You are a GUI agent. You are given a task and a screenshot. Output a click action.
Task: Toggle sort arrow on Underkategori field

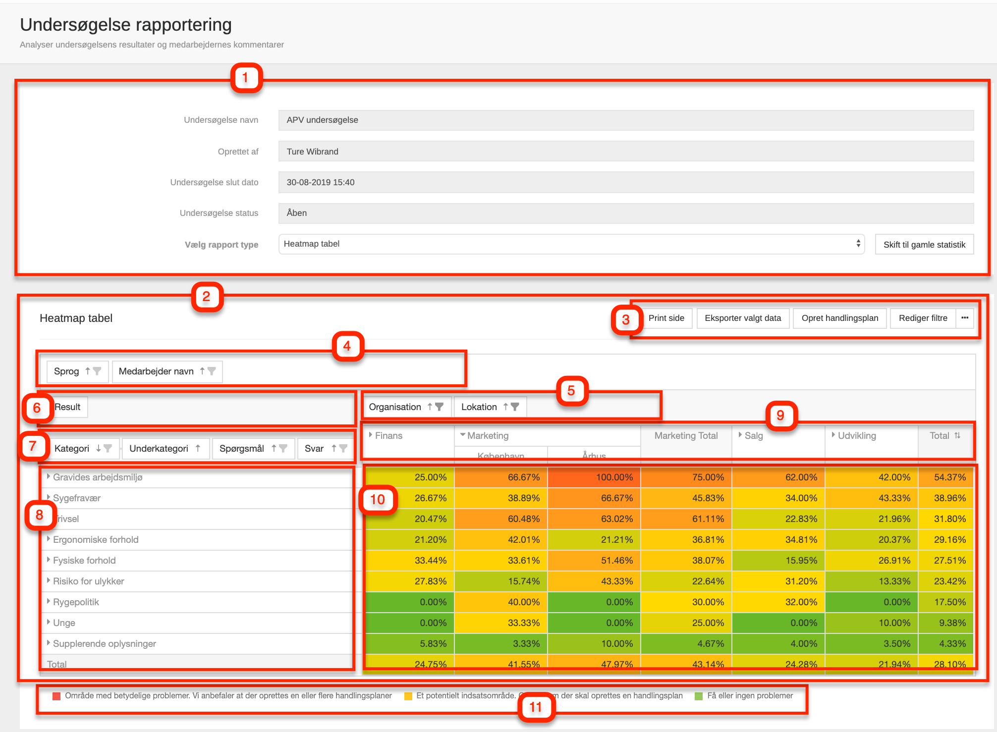198,448
